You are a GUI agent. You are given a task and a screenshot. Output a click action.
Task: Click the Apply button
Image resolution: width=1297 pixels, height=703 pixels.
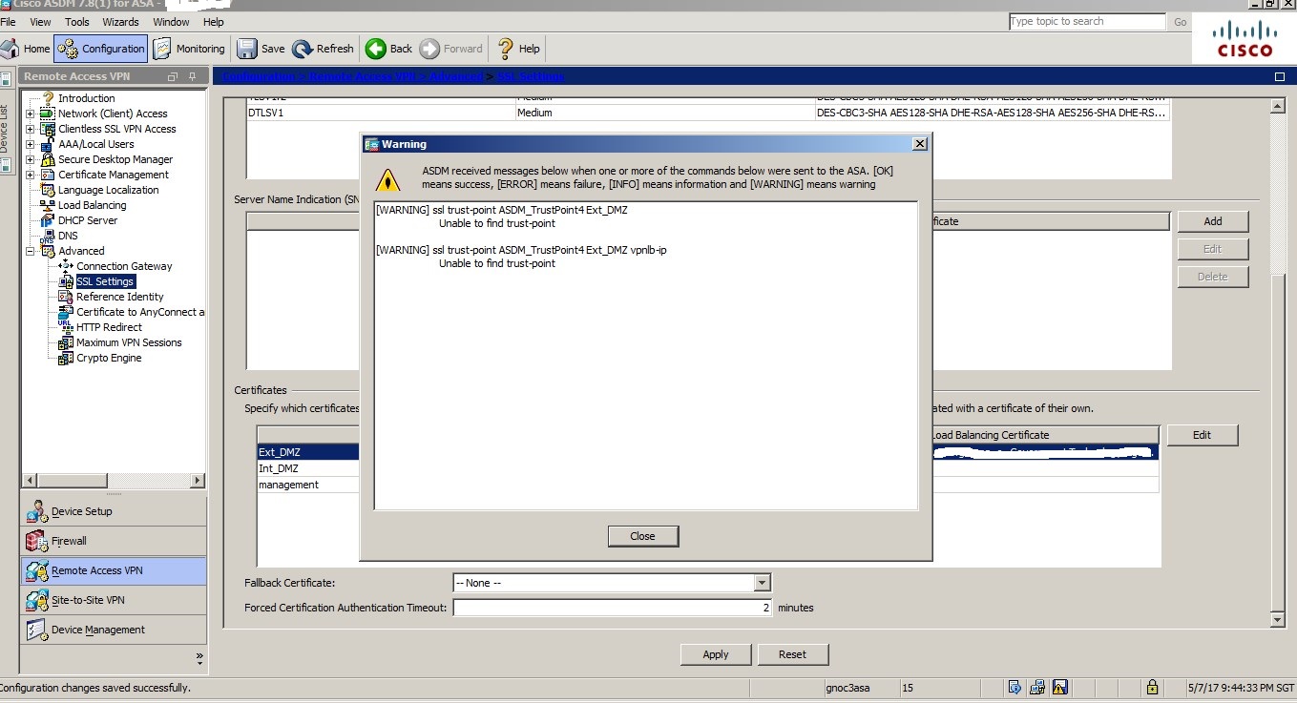click(716, 654)
